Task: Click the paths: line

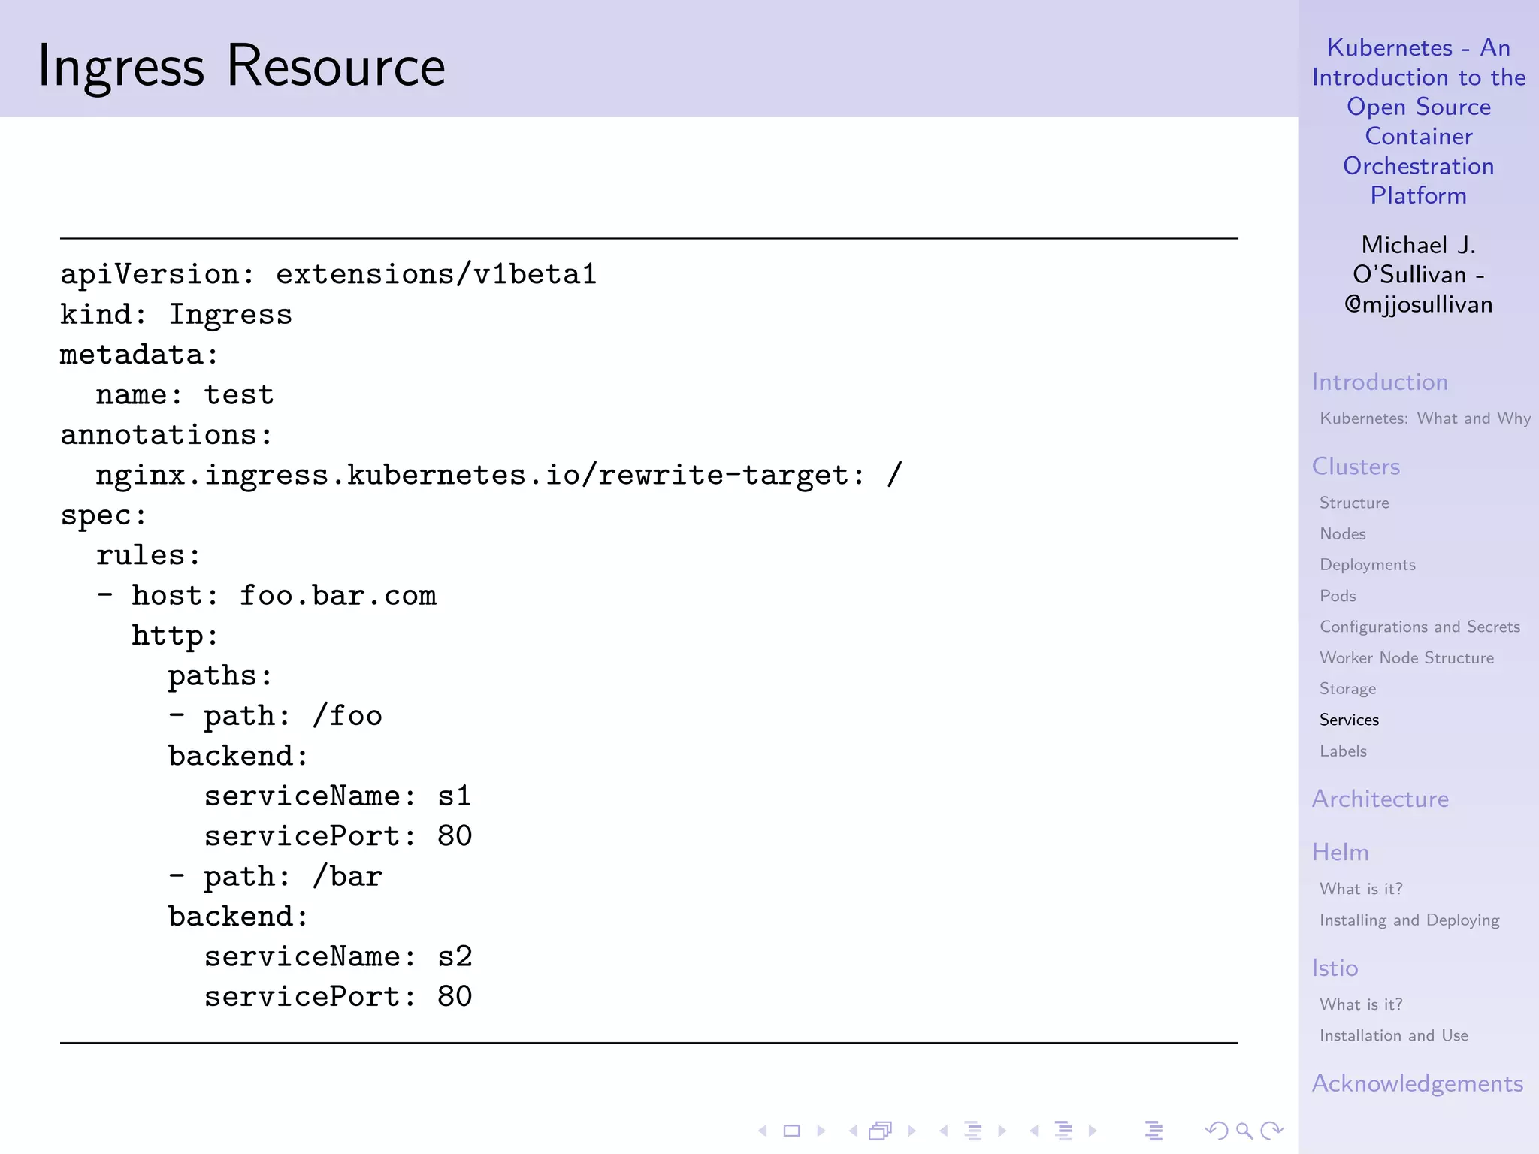Action: pos(219,675)
